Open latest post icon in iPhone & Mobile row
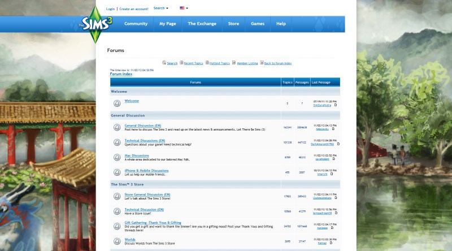The image size is (452, 251). coord(332,174)
